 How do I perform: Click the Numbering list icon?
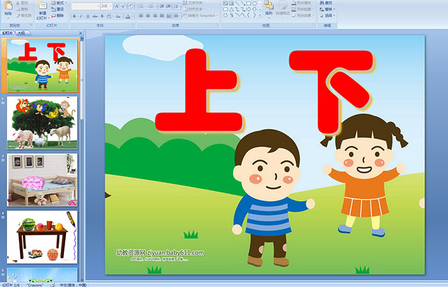click(x=152, y=6)
